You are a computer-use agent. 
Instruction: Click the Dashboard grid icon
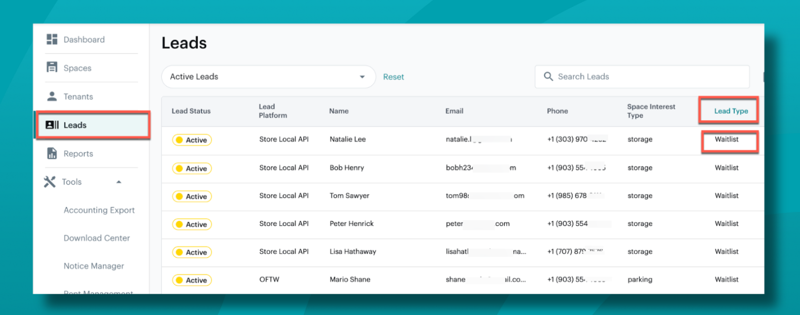tap(52, 39)
